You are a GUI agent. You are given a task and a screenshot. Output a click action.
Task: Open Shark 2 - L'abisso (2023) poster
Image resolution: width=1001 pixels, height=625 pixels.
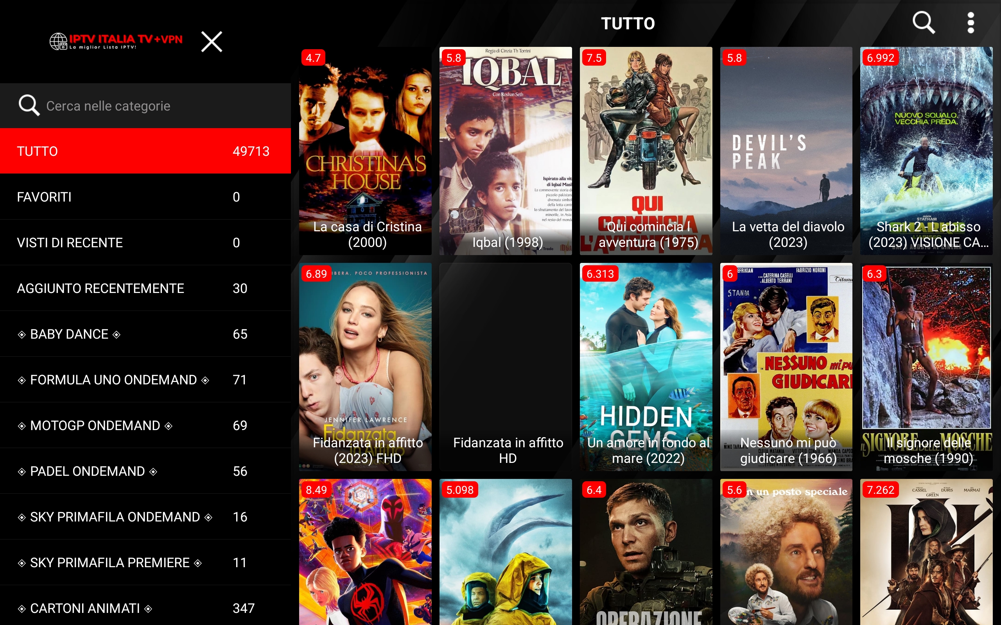(927, 151)
